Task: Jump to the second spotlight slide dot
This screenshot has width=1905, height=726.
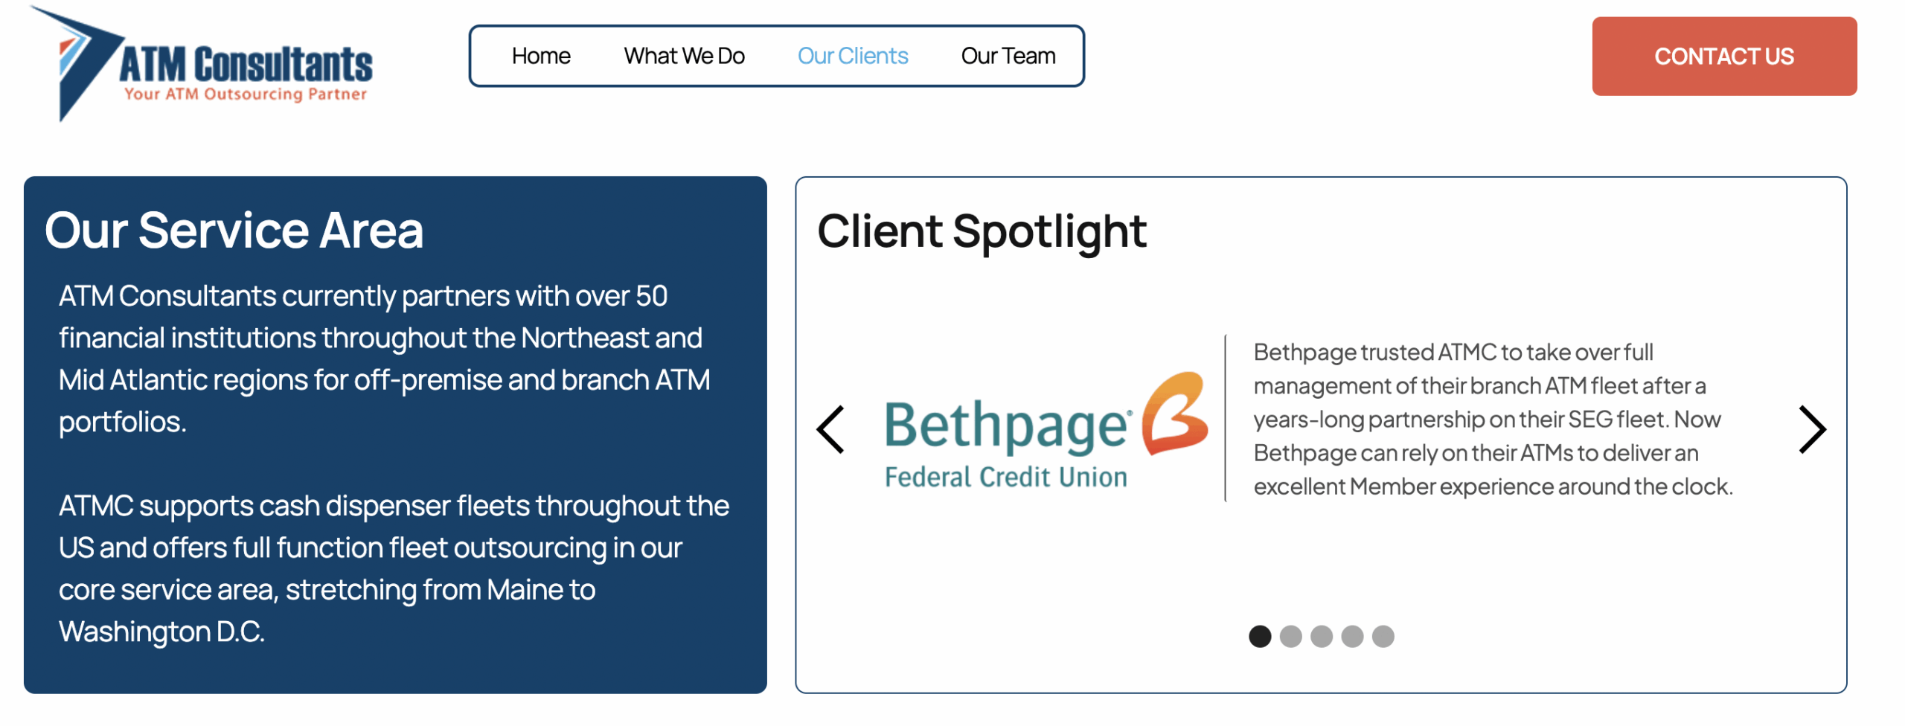Action: point(1290,637)
